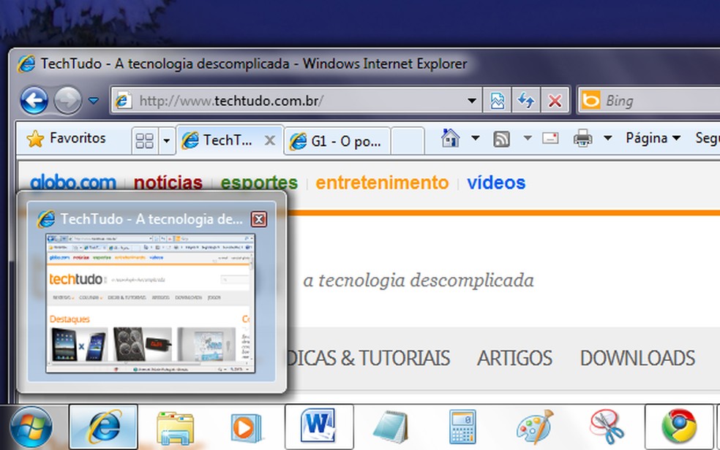Open Quick Tabs view
Viewport: 720px width, 450px height.
click(x=143, y=139)
